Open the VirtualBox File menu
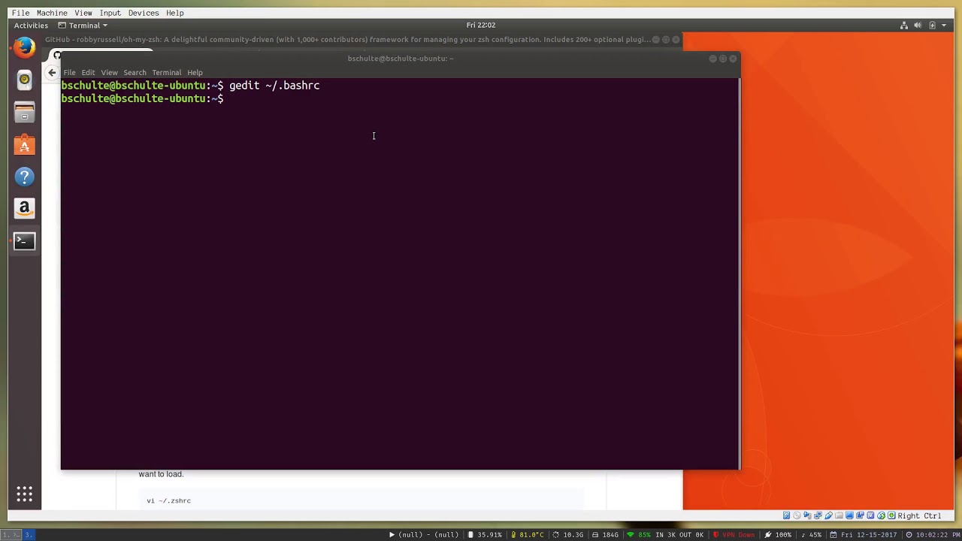 (x=20, y=13)
